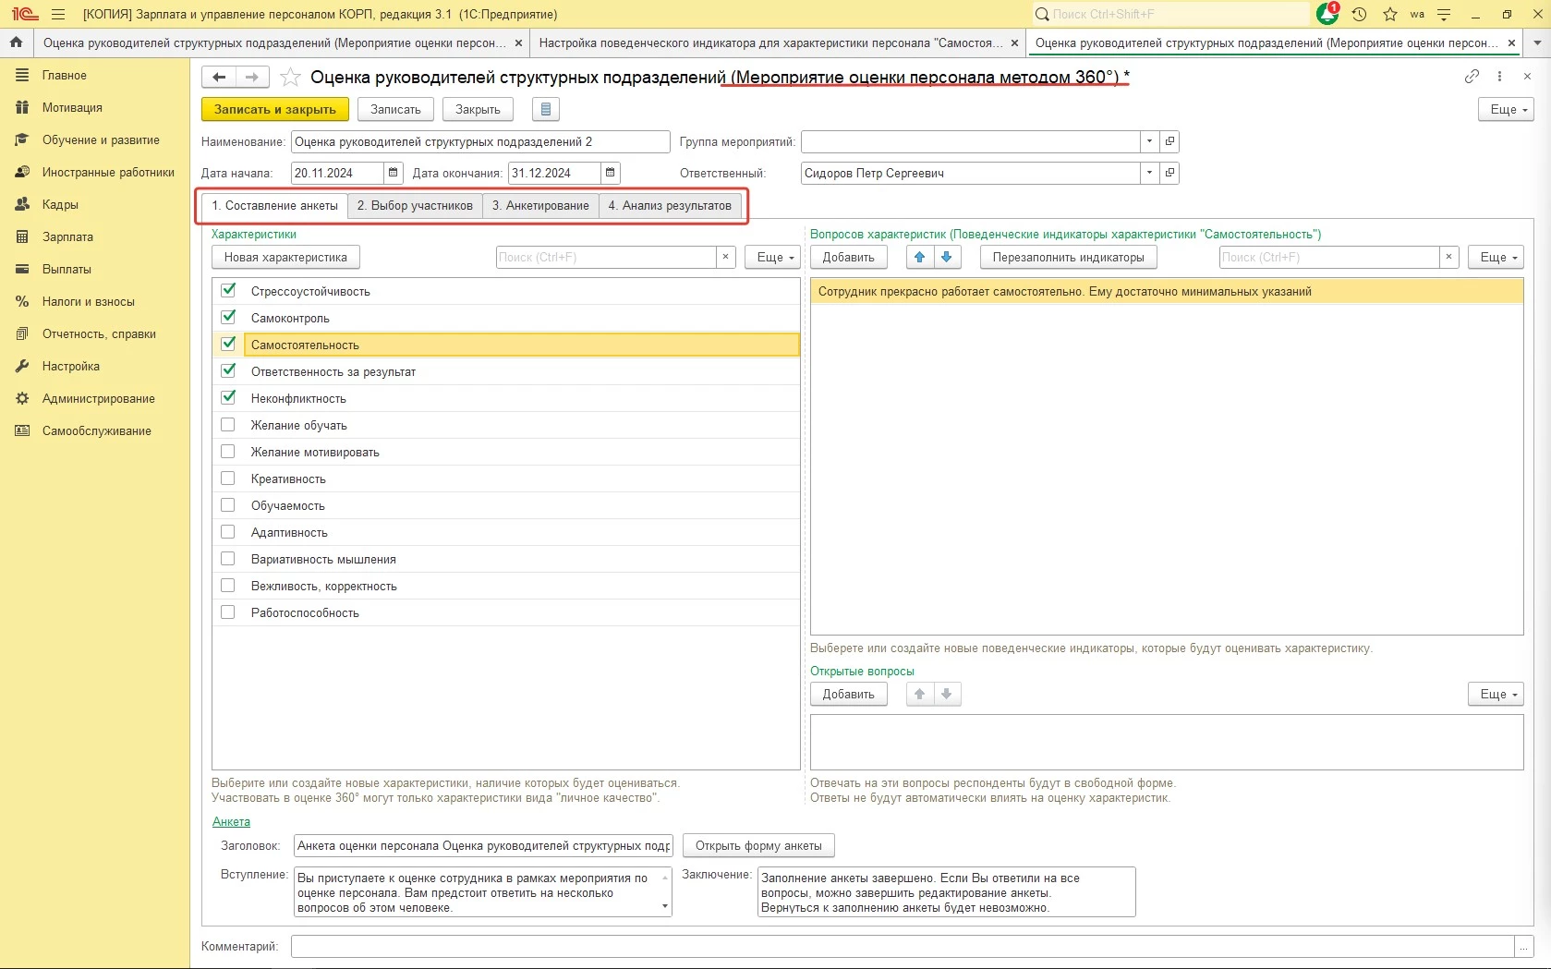Check the Желание обучать checkbox
The width and height of the screenshot is (1551, 969).
pyautogui.click(x=228, y=425)
